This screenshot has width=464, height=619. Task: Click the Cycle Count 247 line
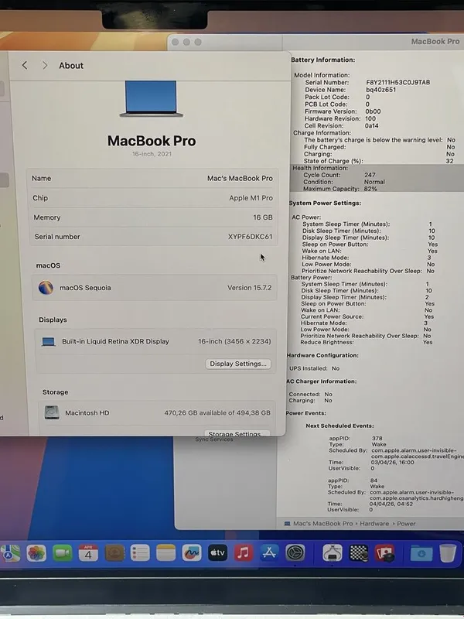[x=339, y=175]
